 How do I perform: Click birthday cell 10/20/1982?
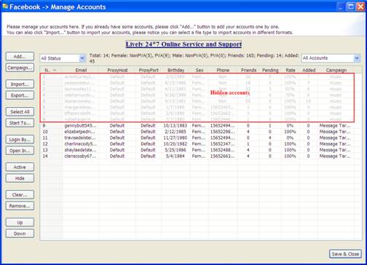pyautogui.click(x=175, y=144)
